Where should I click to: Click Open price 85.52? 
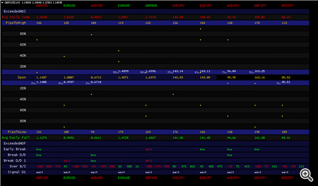coord(286,78)
